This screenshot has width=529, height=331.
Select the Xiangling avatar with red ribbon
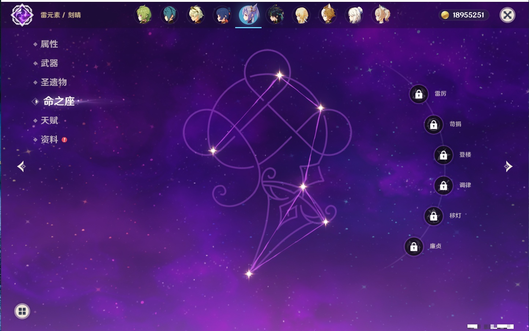pos(222,15)
